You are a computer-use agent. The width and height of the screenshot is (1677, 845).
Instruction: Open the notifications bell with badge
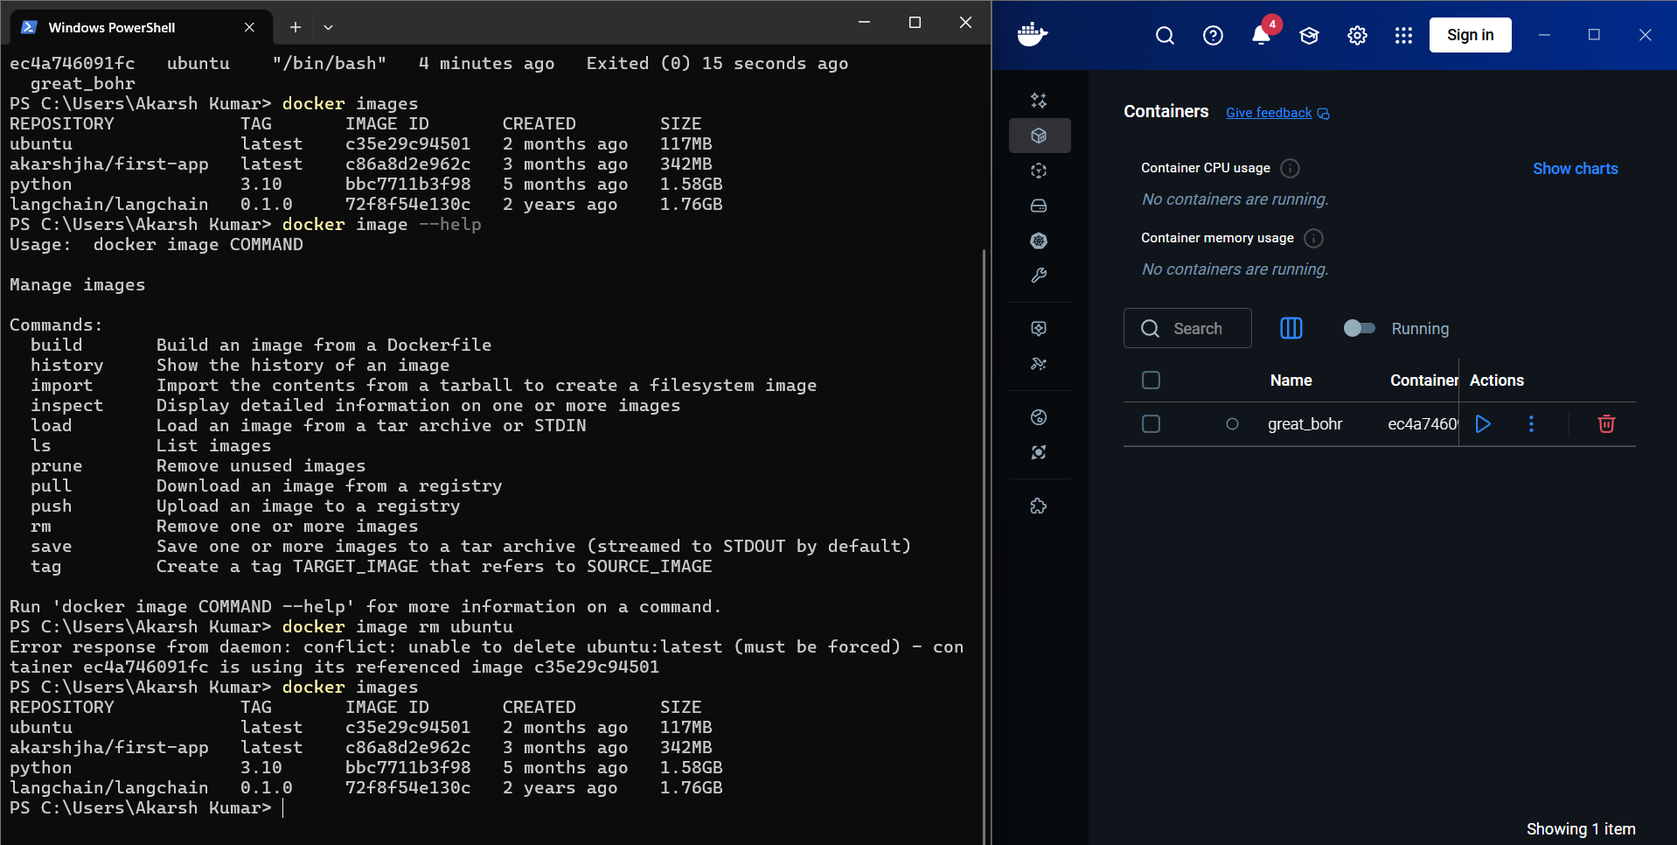(1261, 35)
